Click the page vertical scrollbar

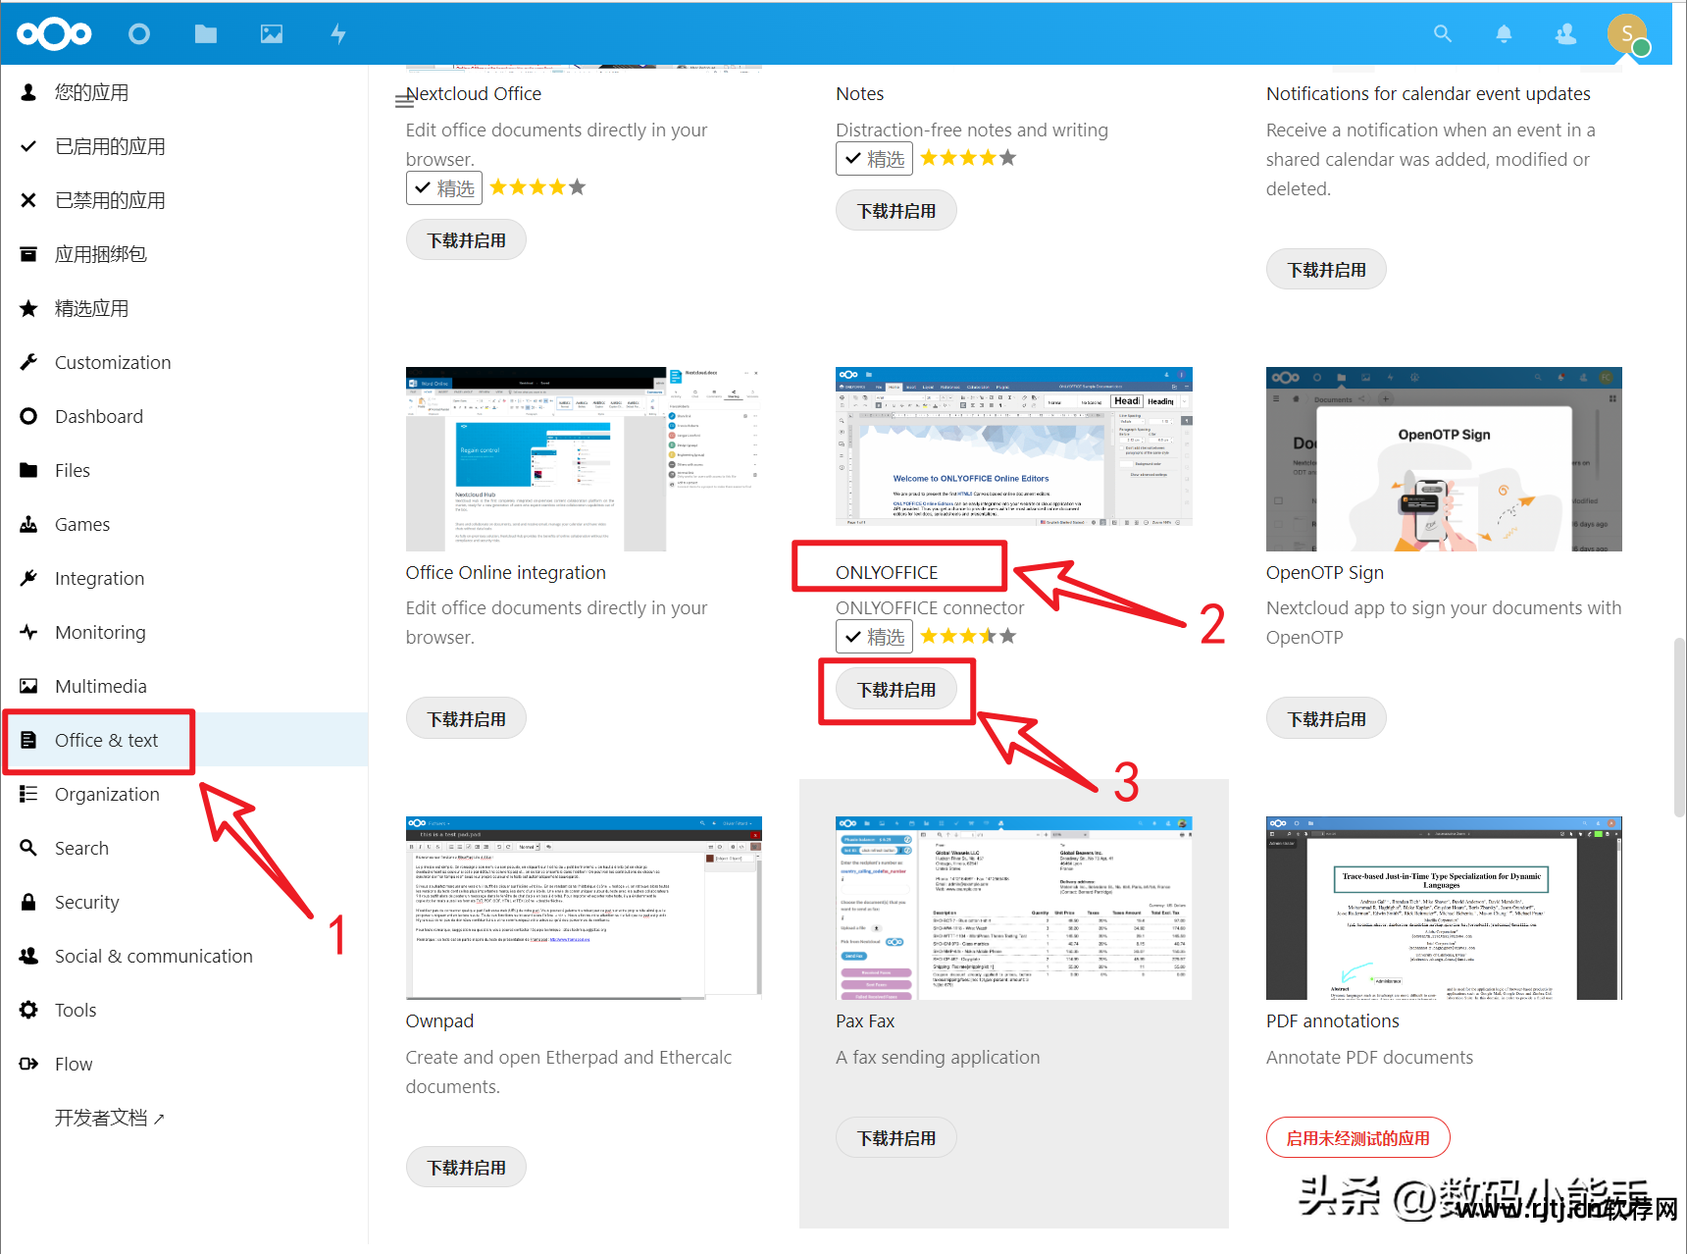1679,726
